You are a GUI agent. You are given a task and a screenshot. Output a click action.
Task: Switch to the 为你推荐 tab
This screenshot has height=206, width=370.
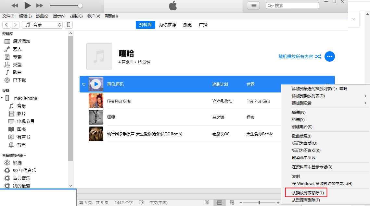[167, 25]
